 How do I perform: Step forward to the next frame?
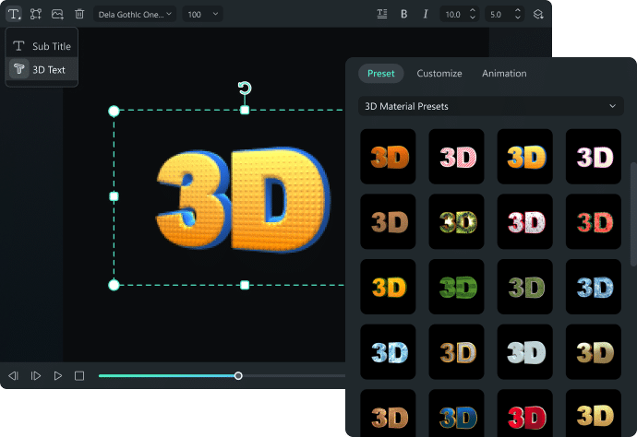click(x=36, y=376)
